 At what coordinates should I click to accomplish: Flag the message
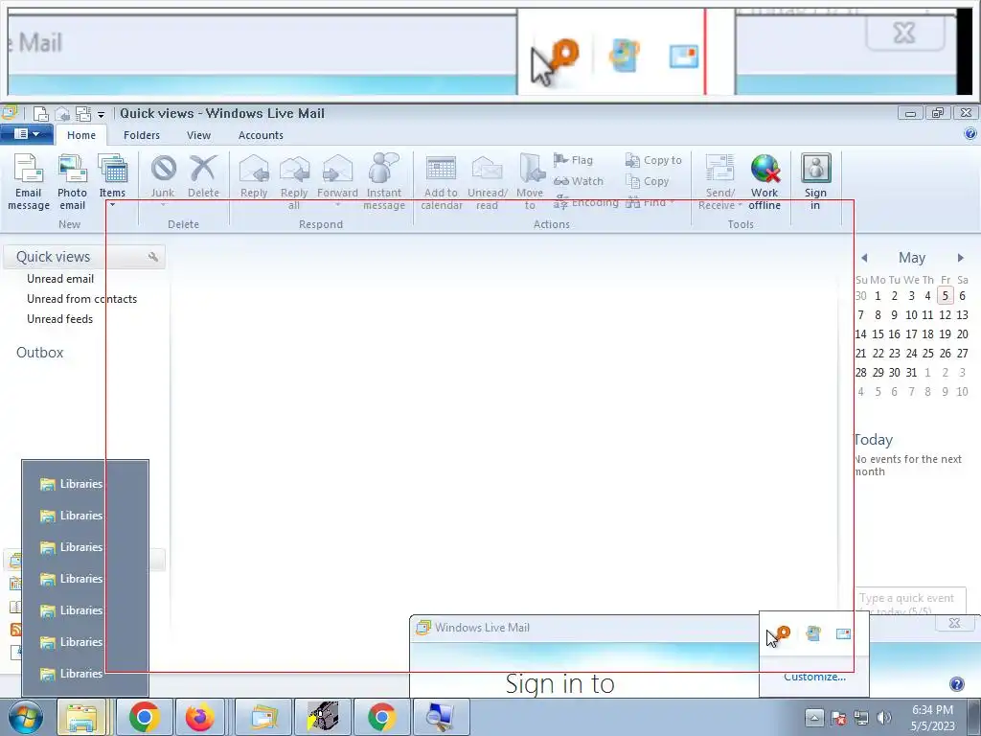(573, 160)
